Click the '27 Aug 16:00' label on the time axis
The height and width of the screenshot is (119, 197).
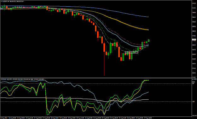(x=148, y=118)
